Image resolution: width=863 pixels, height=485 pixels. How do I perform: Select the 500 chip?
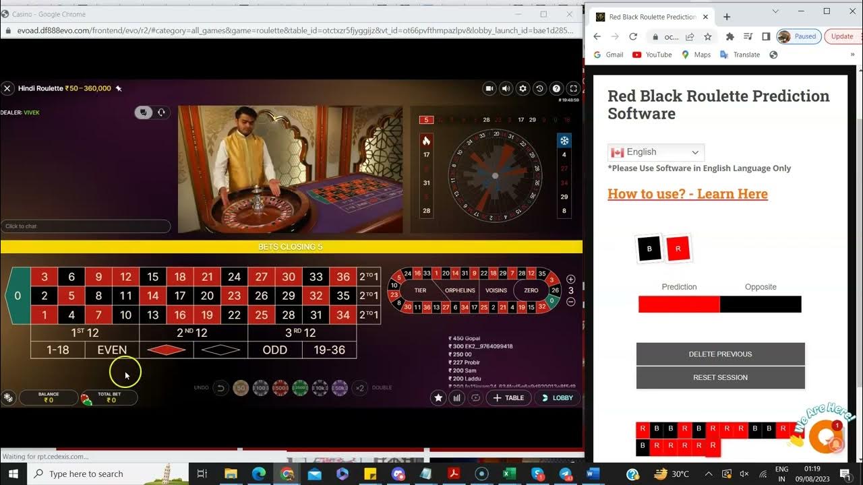click(x=280, y=388)
